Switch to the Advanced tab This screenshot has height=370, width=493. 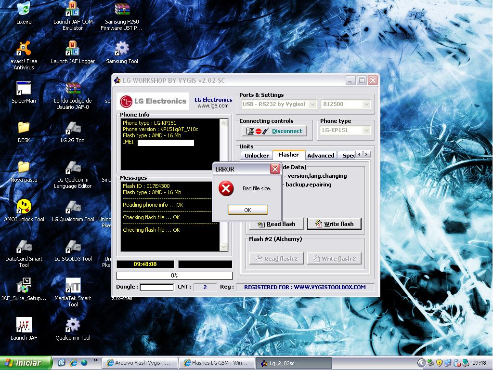coord(321,156)
